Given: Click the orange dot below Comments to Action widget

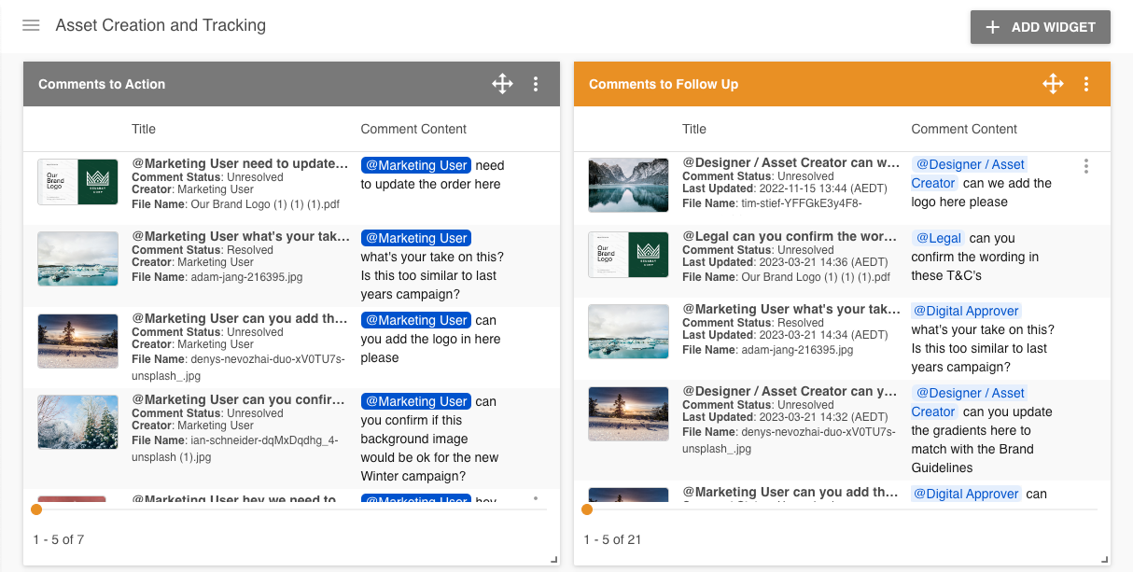Looking at the screenshot, I should (x=36, y=509).
